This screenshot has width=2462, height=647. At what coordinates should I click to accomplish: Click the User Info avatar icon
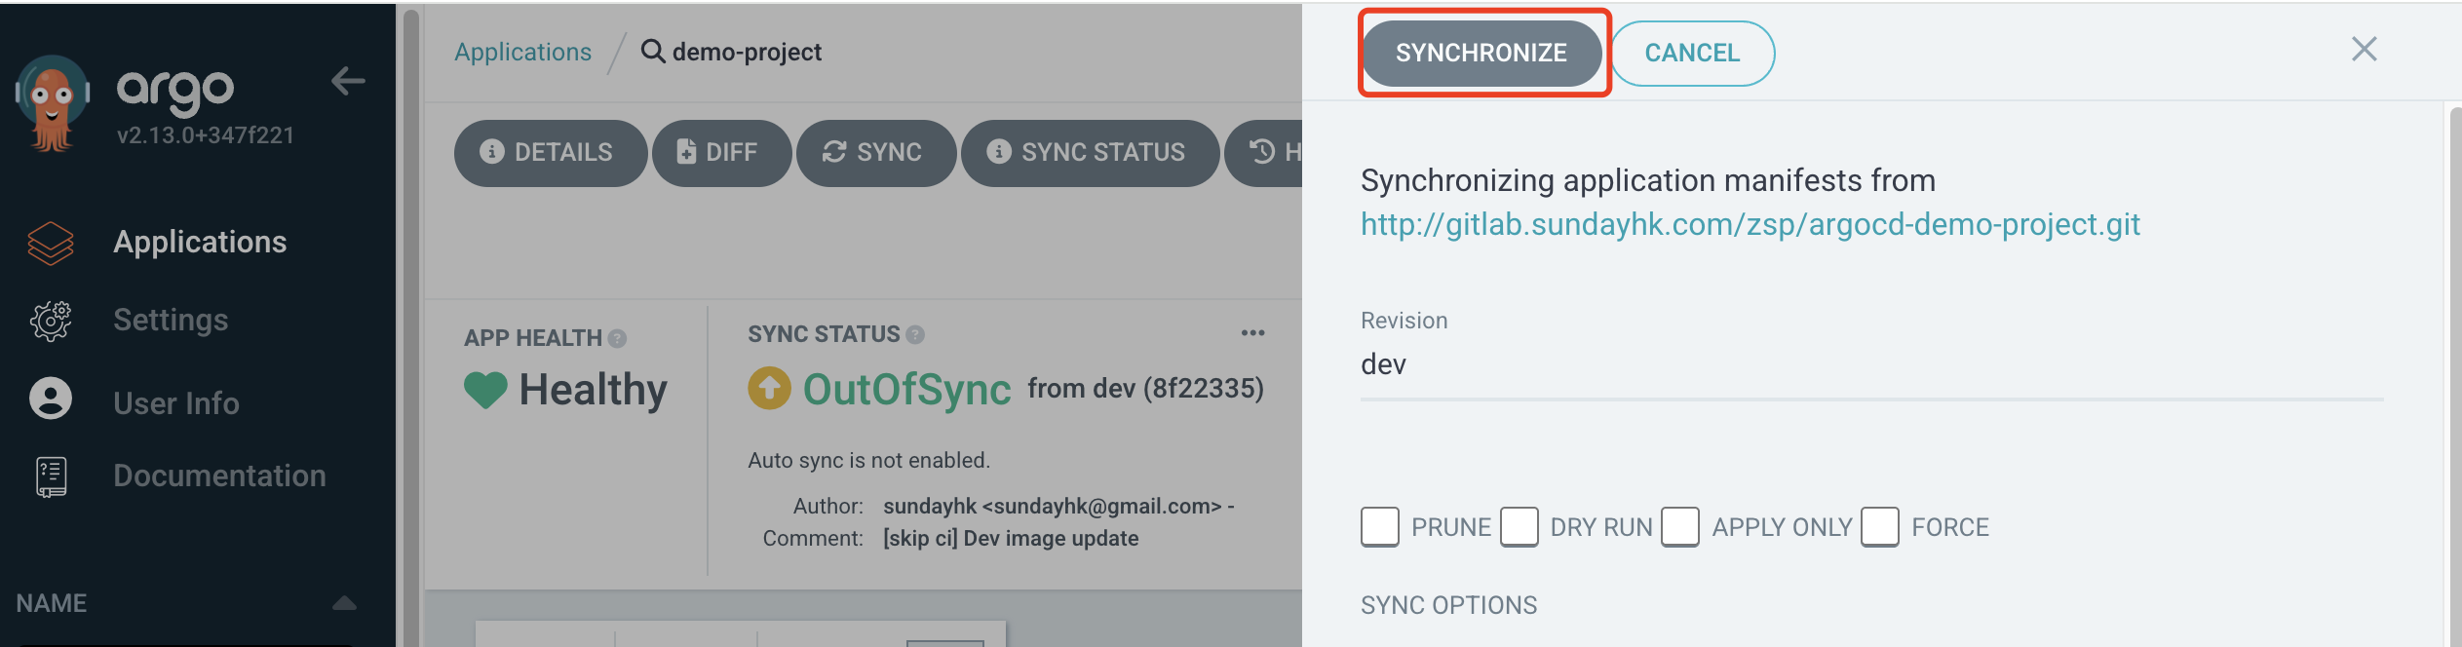point(51,399)
